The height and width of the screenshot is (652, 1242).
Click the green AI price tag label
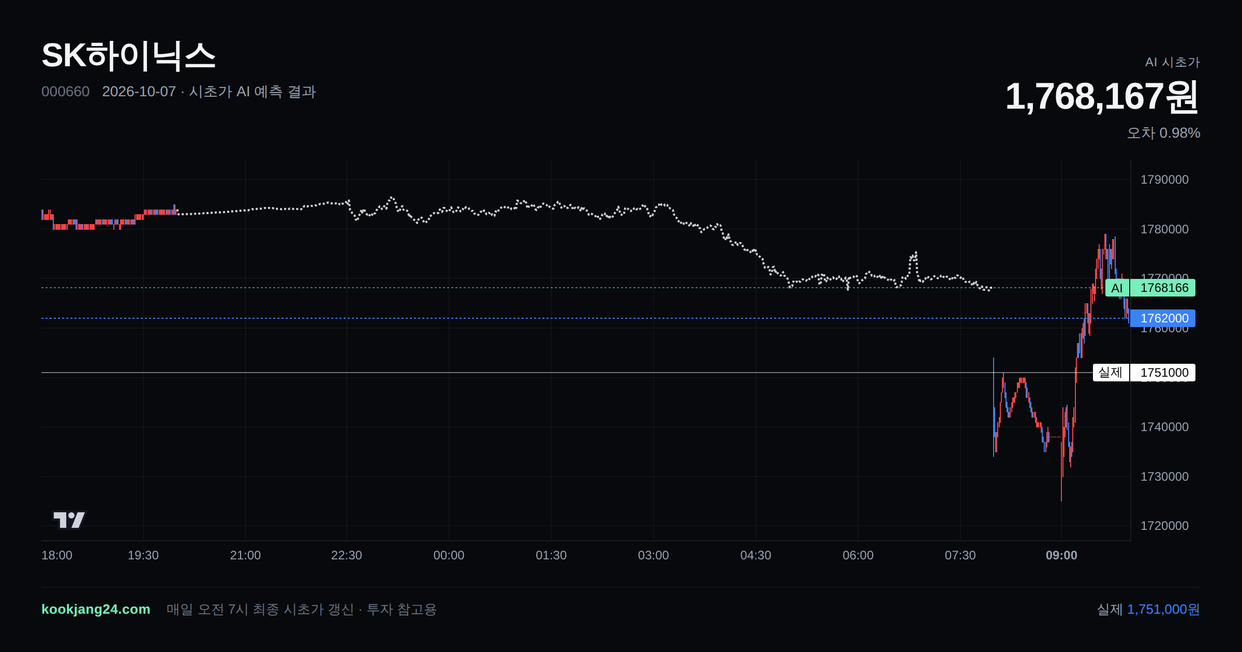[x=1117, y=288]
